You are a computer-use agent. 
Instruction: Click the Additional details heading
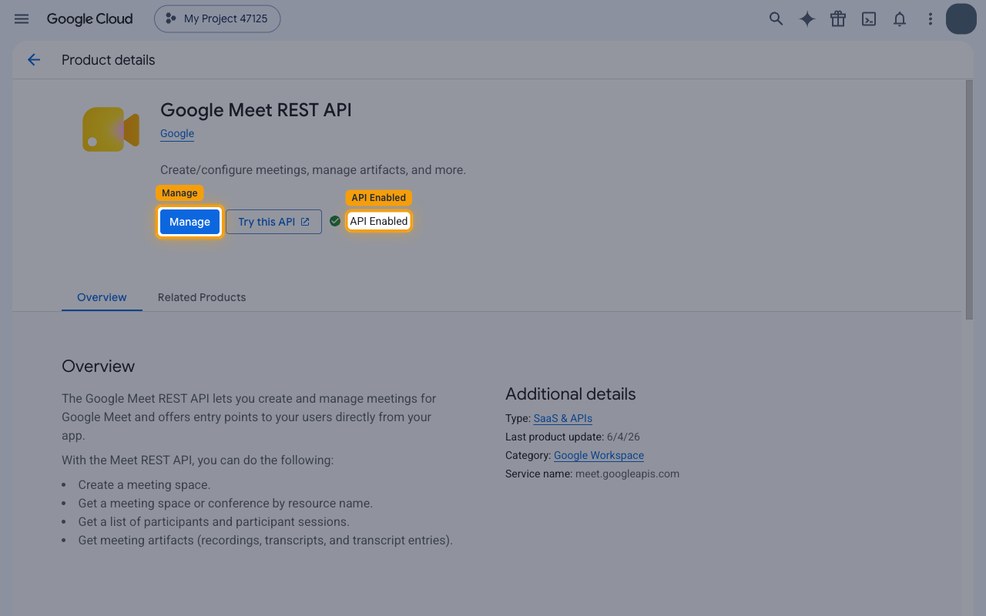[x=571, y=394]
